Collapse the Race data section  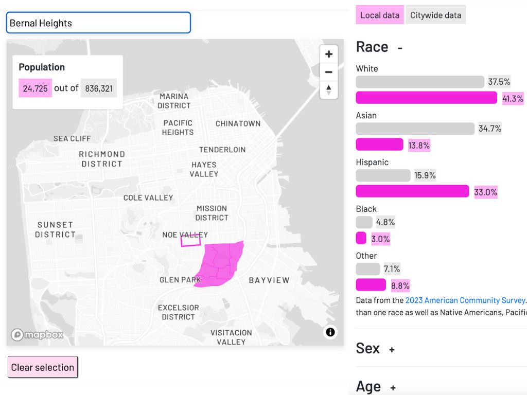pos(400,47)
